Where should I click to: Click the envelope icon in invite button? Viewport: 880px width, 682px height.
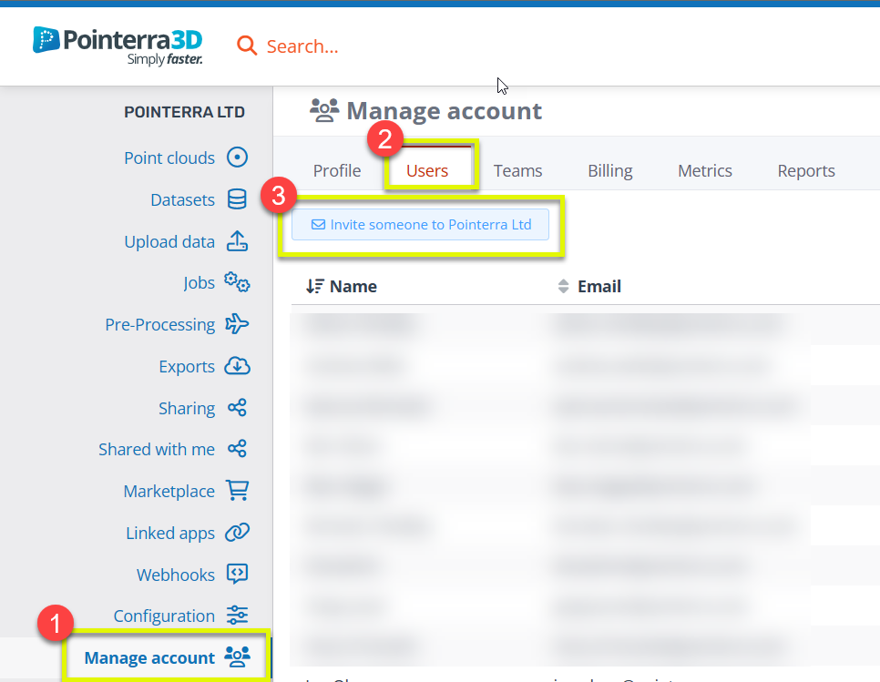coord(318,224)
